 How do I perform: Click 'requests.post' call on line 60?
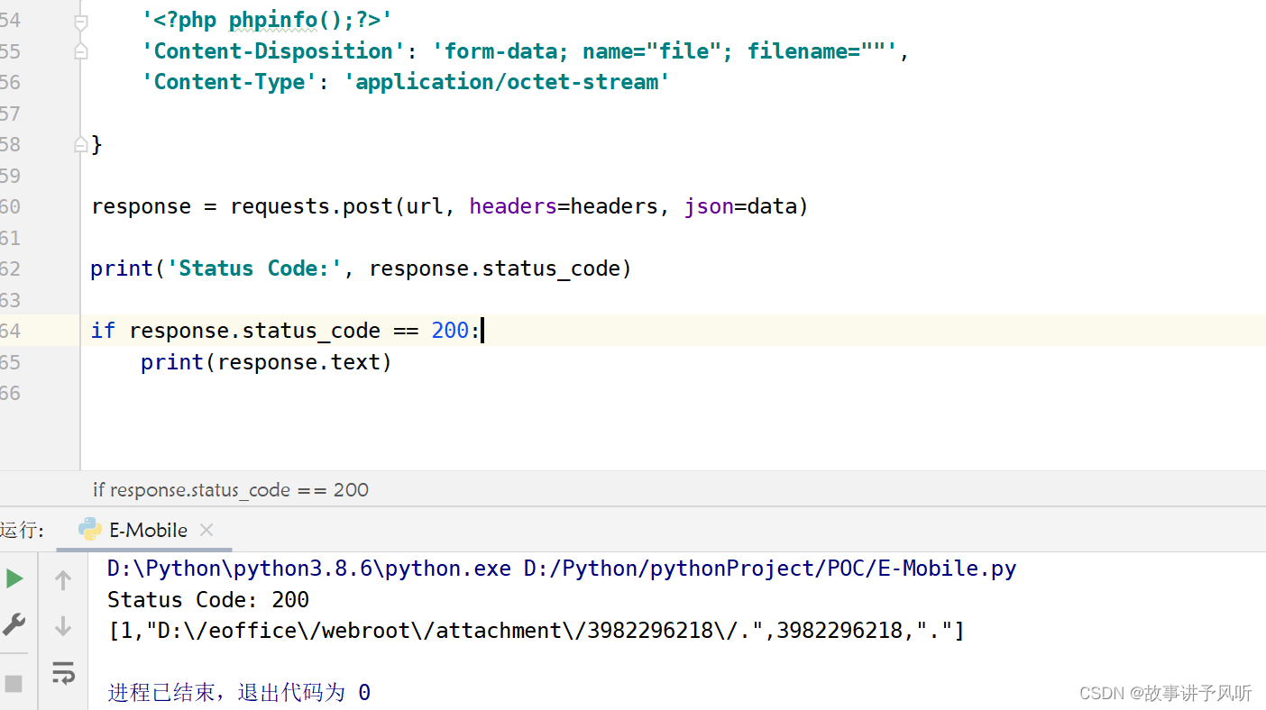point(311,206)
